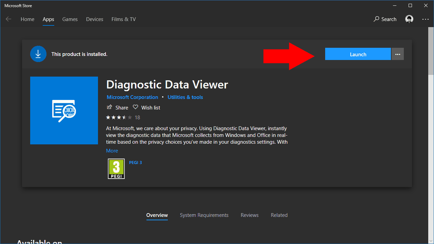Open more options next to Launch
Screen dimensions: 434x244
(x=398, y=54)
